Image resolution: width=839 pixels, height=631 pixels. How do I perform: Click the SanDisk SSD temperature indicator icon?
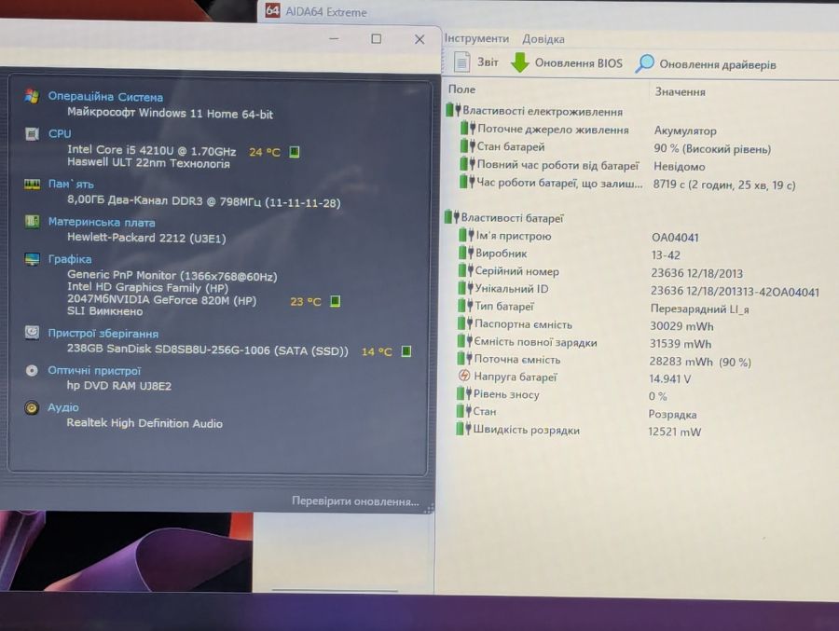coord(406,351)
